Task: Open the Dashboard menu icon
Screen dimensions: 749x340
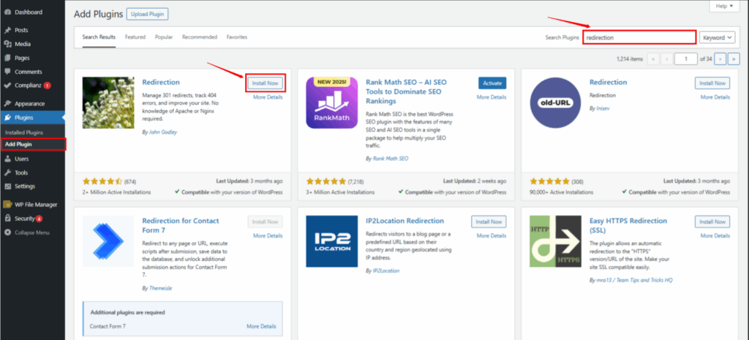Action: pyautogui.click(x=7, y=12)
